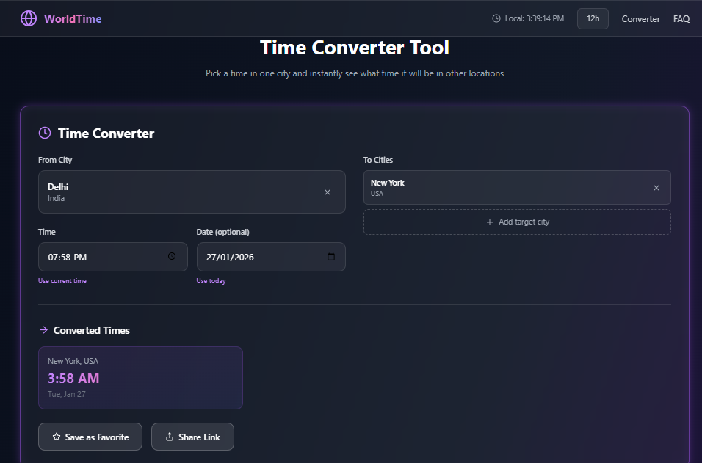
Task: Switch to the Converter nav item
Action: coord(640,18)
